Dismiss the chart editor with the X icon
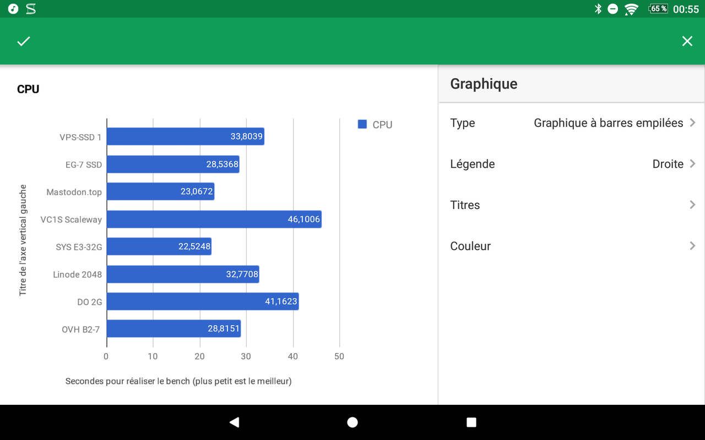Image resolution: width=705 pixels, height=440 pixels. 687,41
